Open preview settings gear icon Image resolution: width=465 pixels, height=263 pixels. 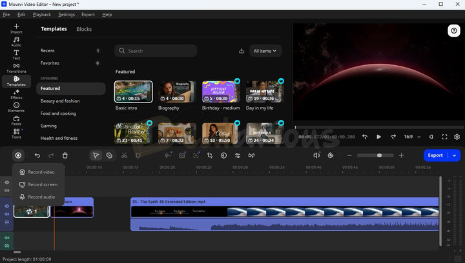point(457,137)
